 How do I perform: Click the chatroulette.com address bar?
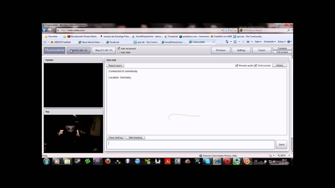pyautogui.click(x=140, y=30)
